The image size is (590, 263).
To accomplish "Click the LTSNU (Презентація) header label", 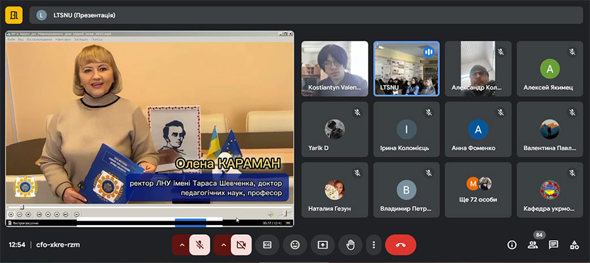I will coord(84,16).
